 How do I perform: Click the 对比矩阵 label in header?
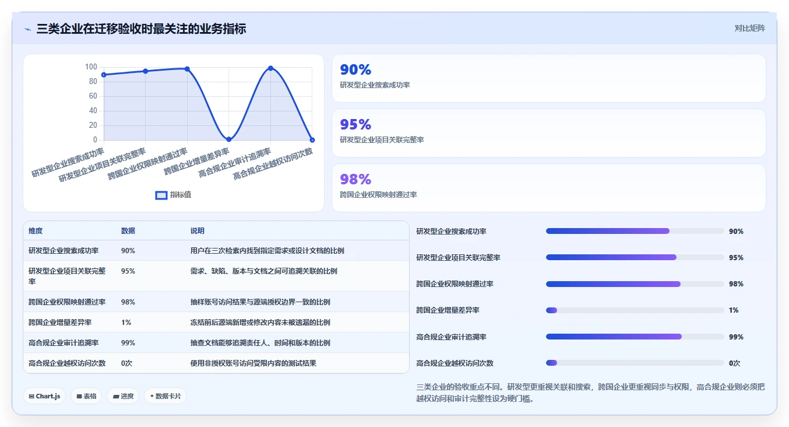(x=749, y=28)
